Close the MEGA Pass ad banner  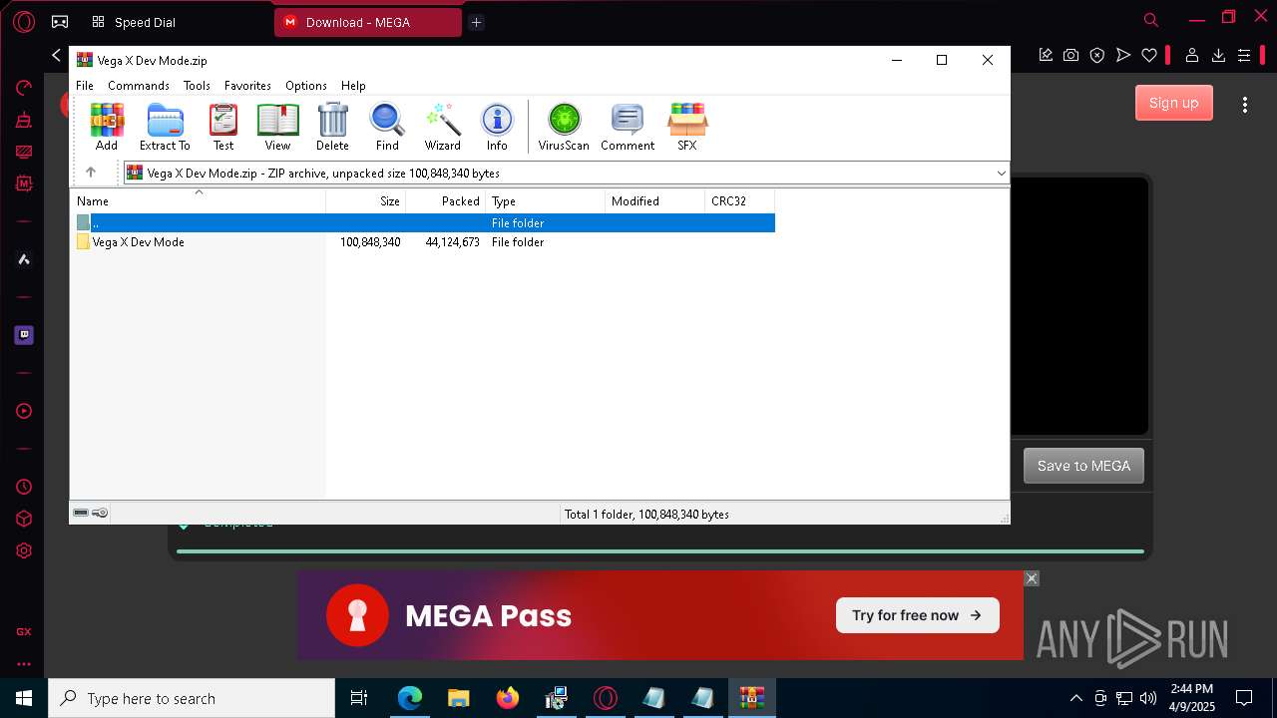1032,578
